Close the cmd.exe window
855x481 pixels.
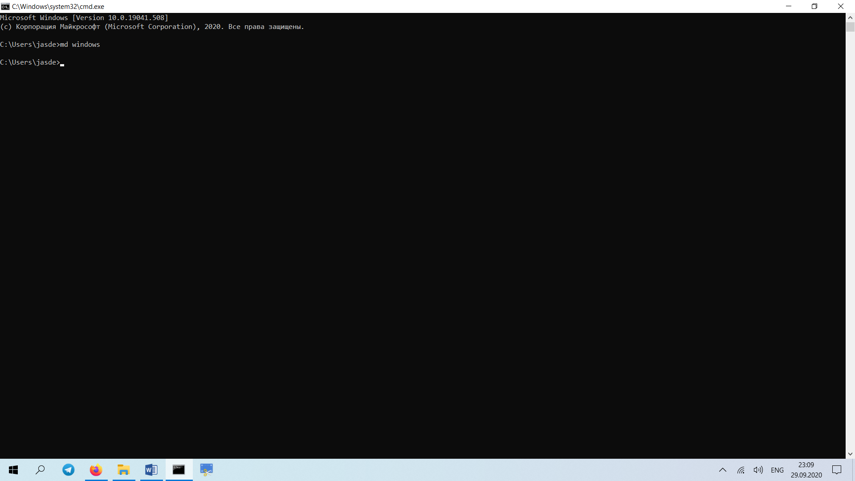[x=841, y=6]
